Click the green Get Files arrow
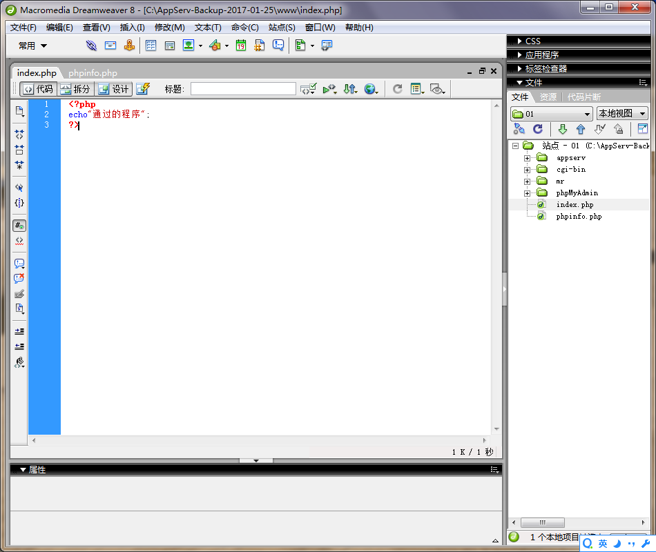656x552 pixels. pos(563,129)
